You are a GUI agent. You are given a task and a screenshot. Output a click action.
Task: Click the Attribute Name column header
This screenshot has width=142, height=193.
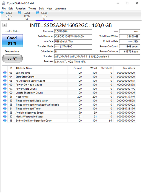[41, 68]
